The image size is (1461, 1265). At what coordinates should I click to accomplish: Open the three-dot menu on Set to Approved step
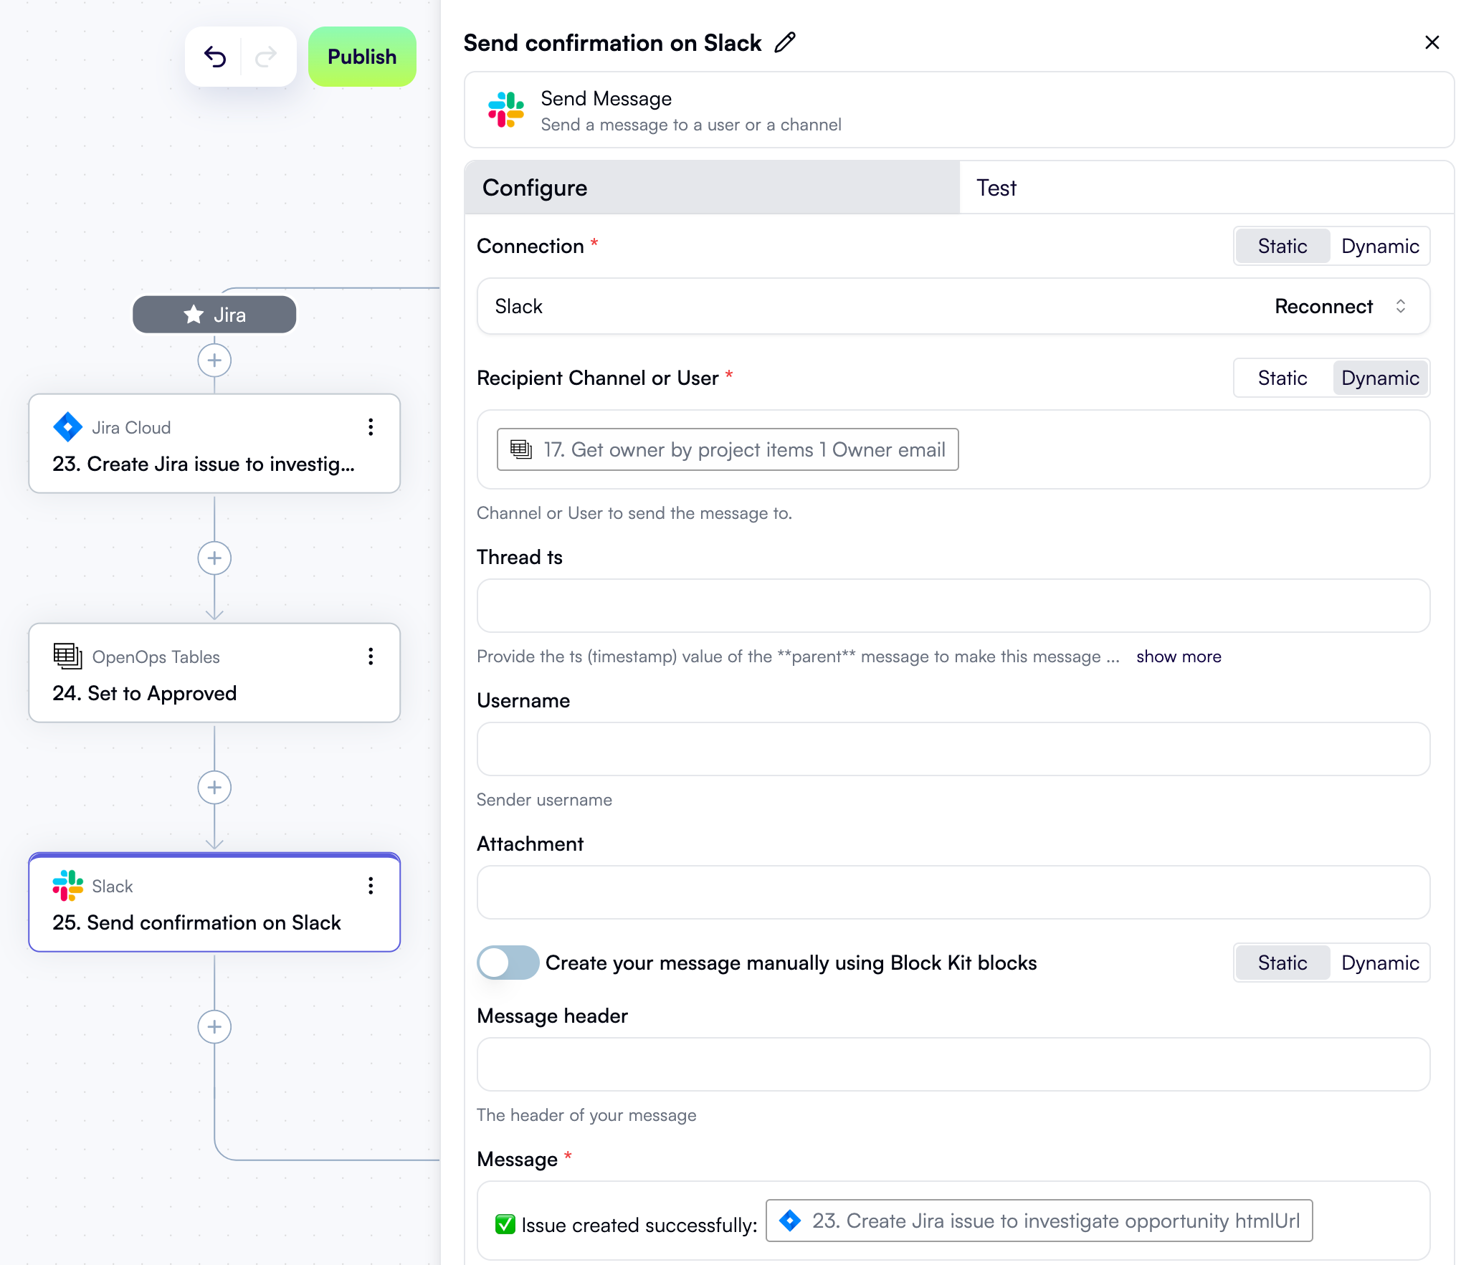[371, 657]
